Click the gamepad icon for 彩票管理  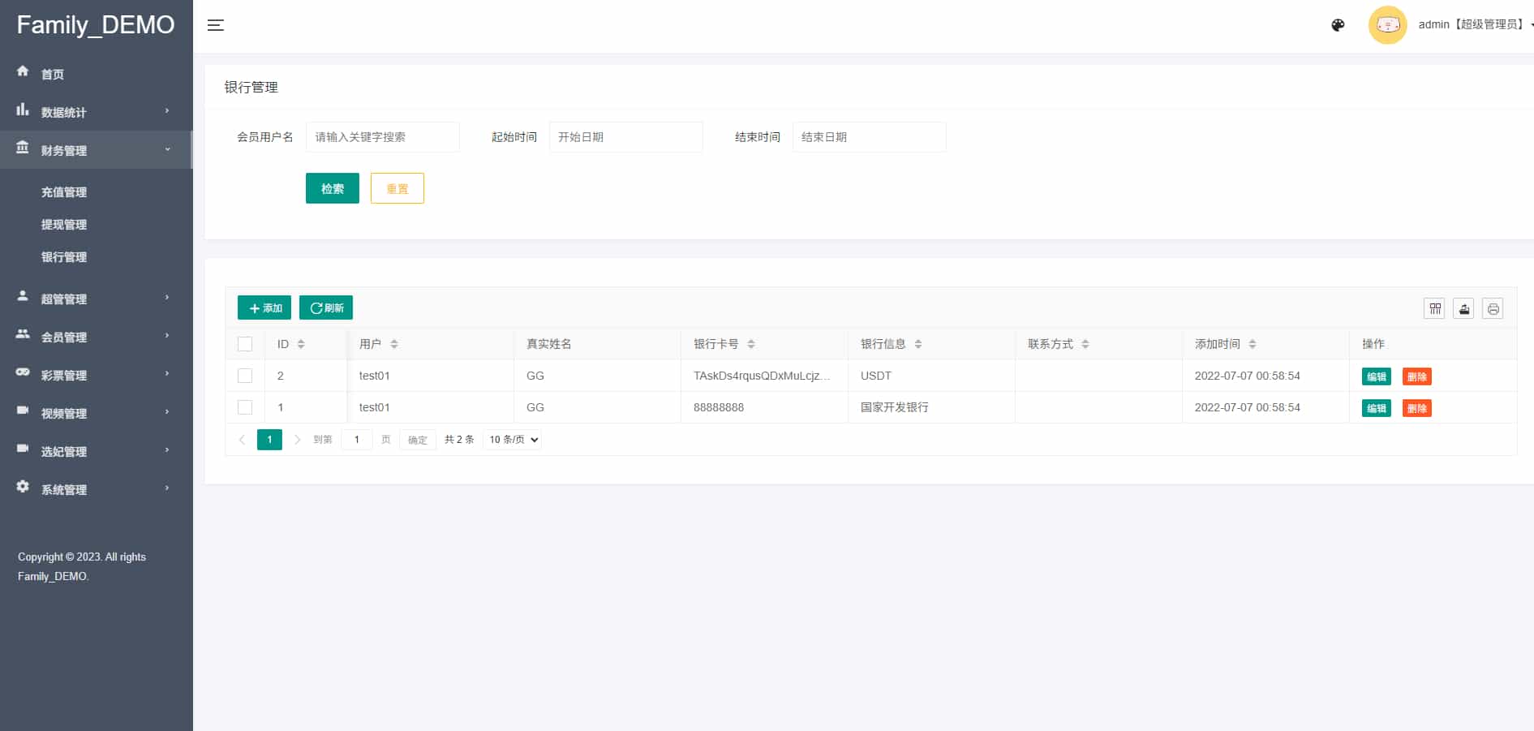23,372
